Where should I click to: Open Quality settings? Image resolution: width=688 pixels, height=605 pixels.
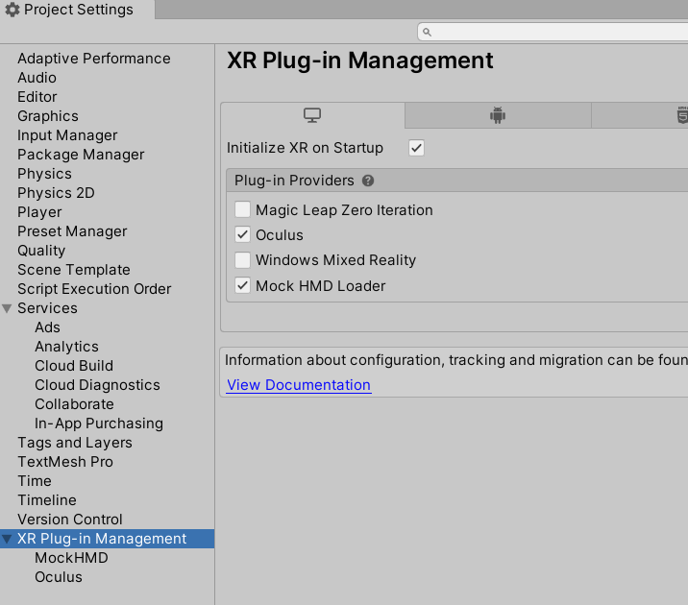[x=41, y=251]
